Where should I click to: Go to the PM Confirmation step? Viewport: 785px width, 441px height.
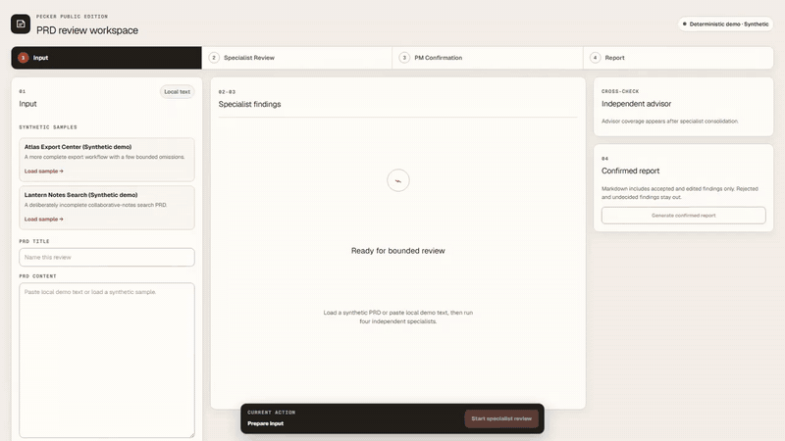pos(488,58)
